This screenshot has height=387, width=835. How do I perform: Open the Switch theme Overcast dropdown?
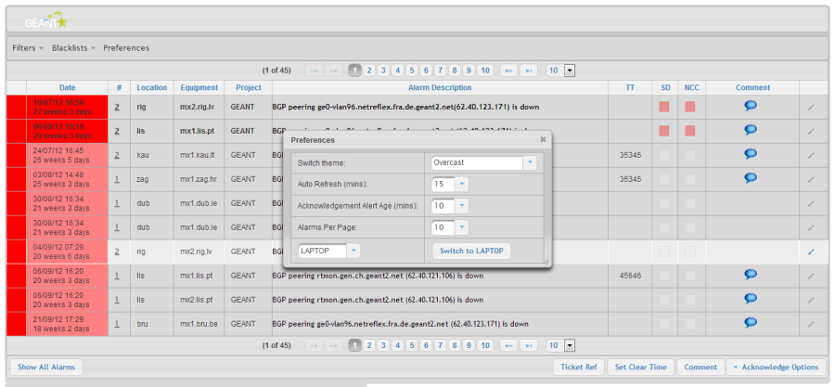(x=530, y=163)
